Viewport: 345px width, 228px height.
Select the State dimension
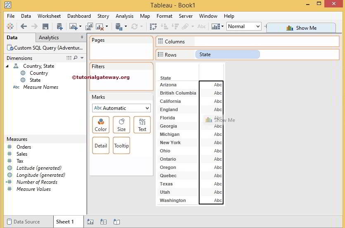pos(35,80)
